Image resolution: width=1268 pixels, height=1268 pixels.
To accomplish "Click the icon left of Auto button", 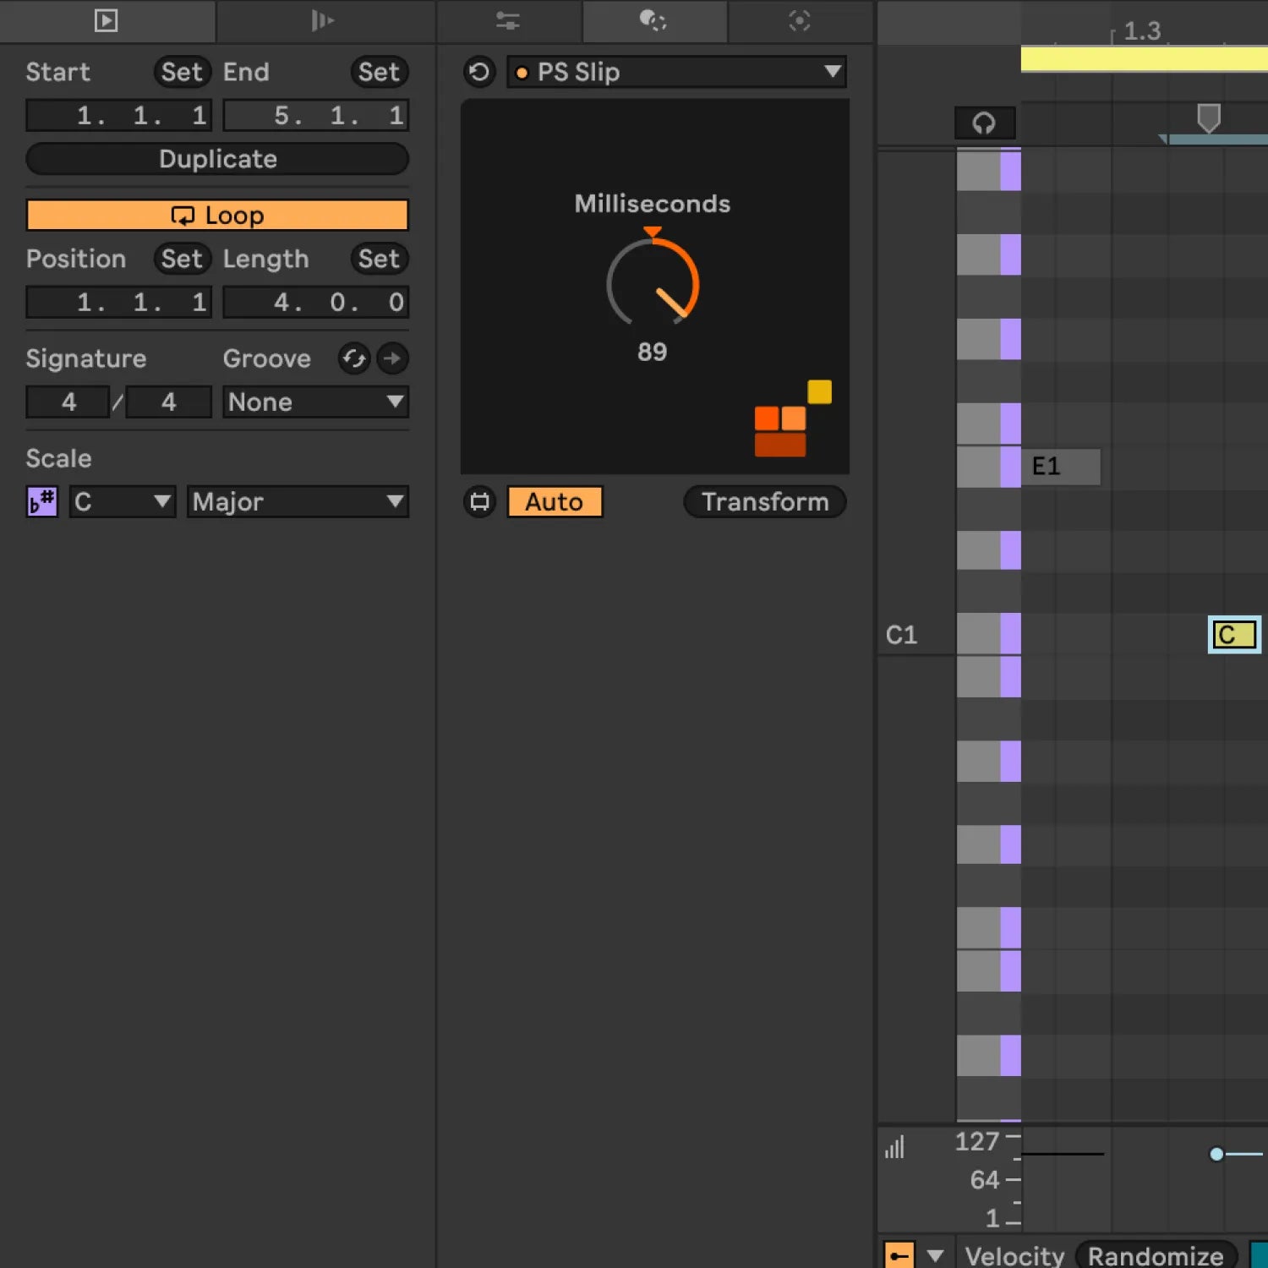I will (479, 501).
